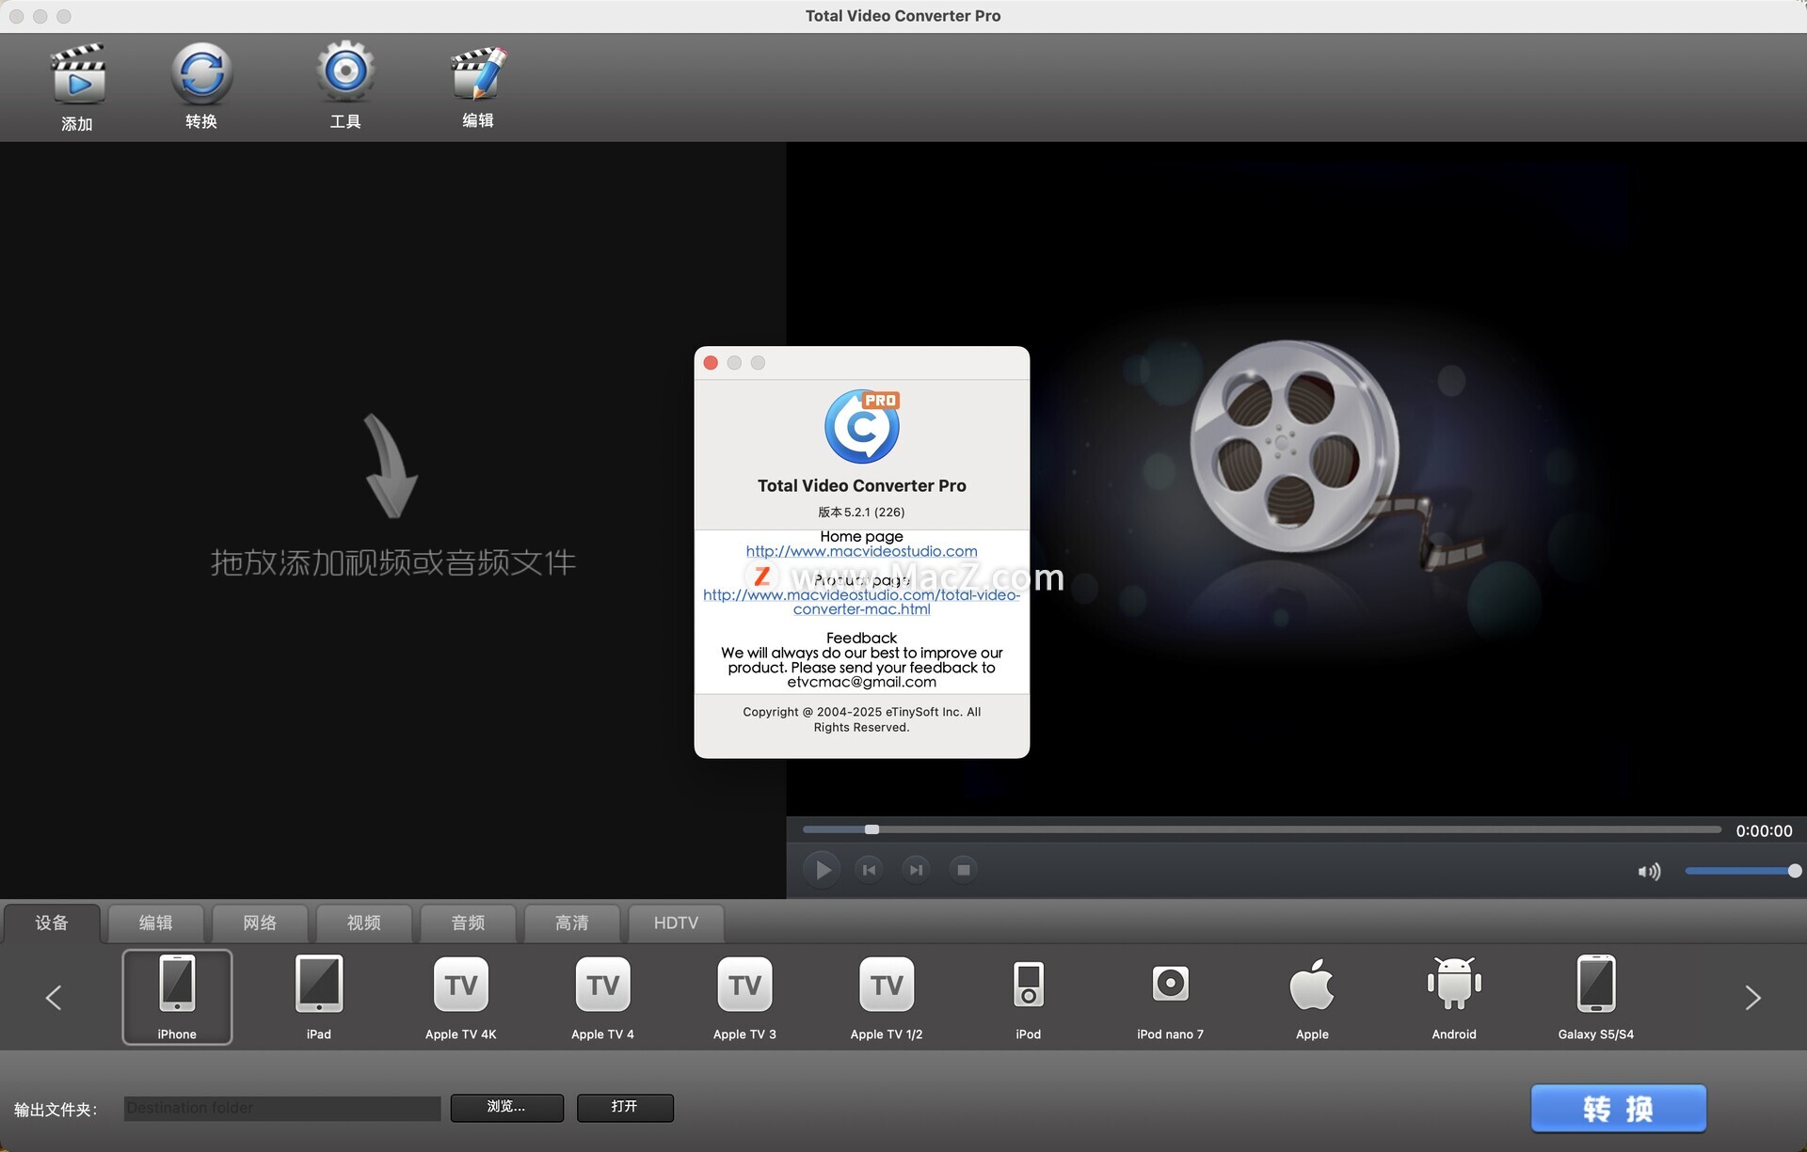Switch to the 编辑 preset tab
The height and width of the screenshot is (1152, 1807).
click(156, 923)
